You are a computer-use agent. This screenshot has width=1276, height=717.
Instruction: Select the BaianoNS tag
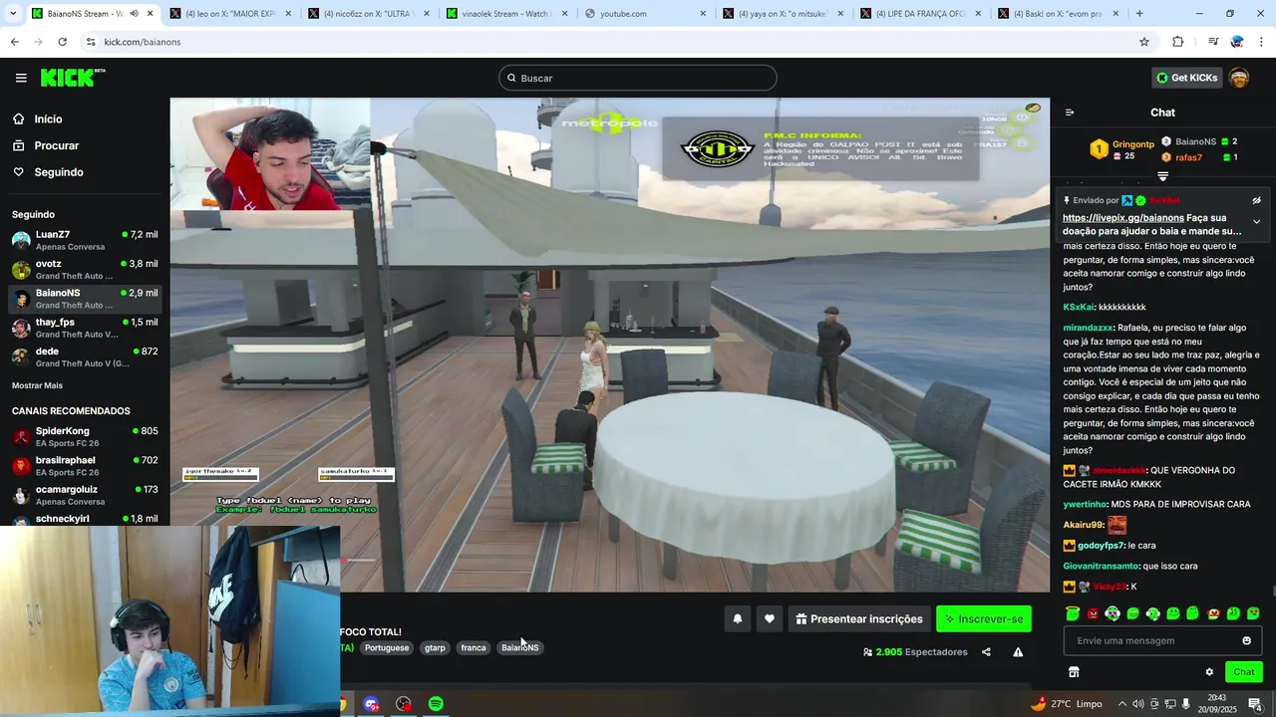[520, 647]
